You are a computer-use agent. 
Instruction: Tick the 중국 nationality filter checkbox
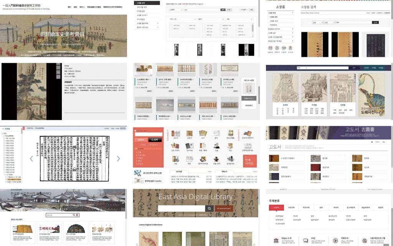pyautogui.click(x=172, y=28)
